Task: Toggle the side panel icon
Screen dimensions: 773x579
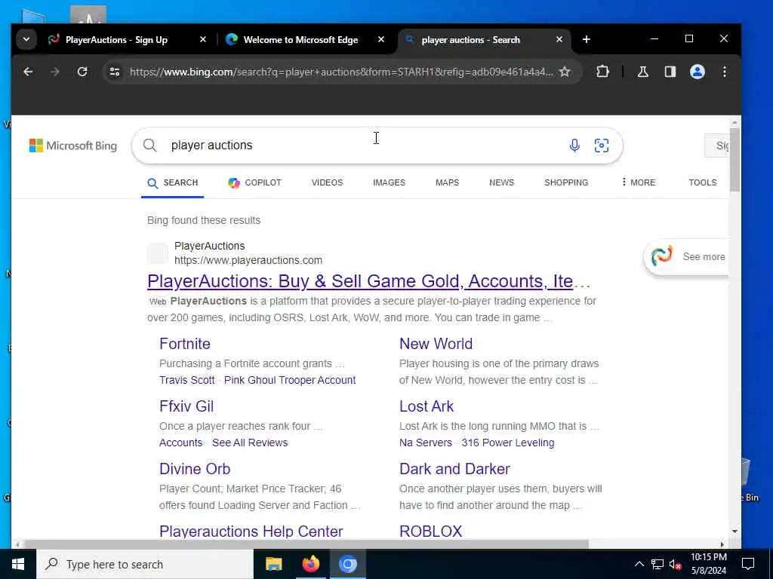Action: tap(670, 72)
